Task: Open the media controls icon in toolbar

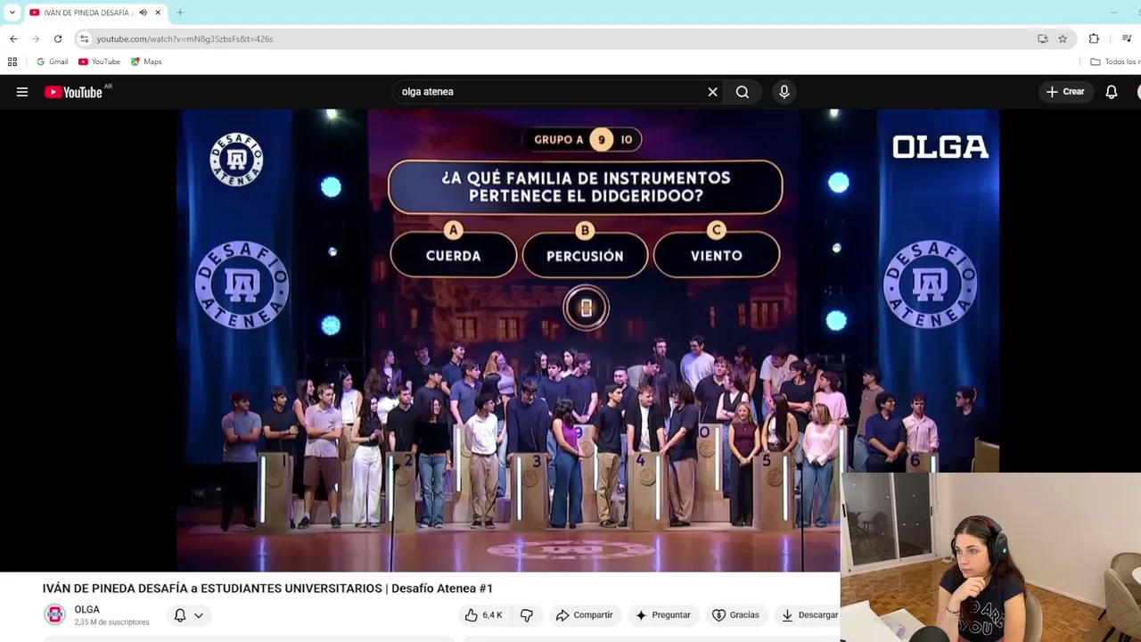Action: point(1127,38)
